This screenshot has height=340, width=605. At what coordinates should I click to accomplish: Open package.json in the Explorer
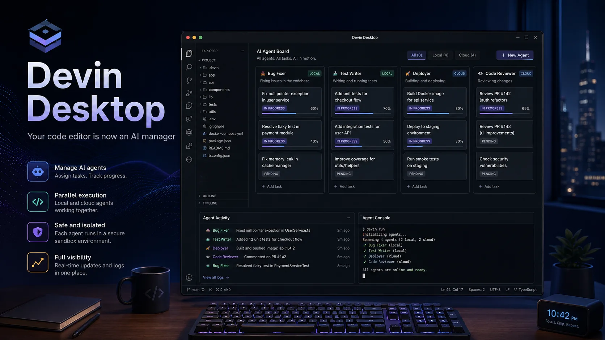[220, 141]
